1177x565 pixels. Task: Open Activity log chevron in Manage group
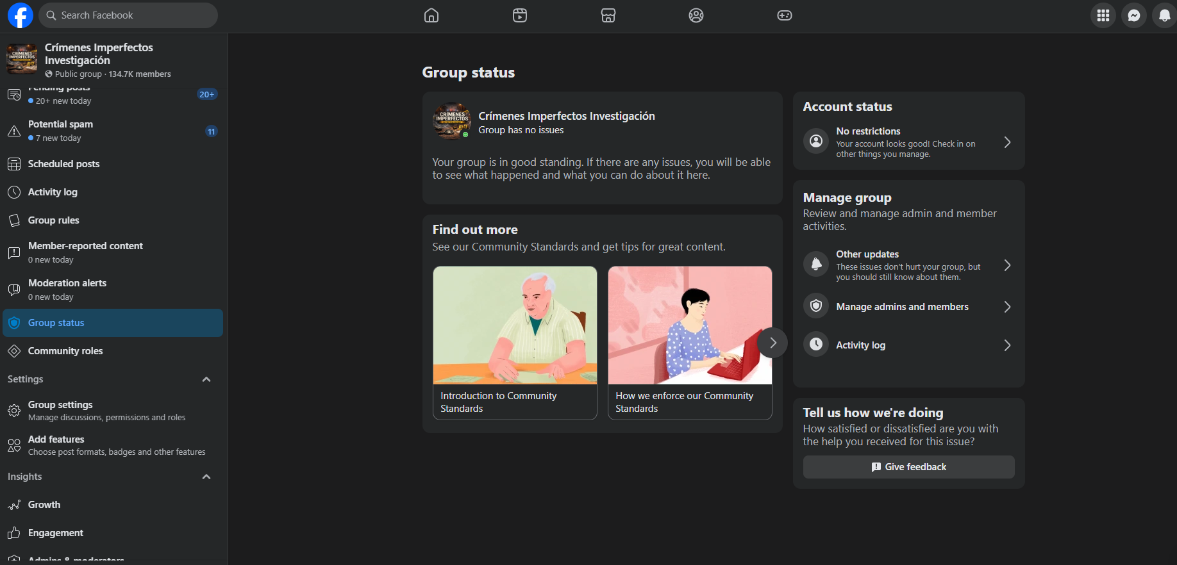pos(1007,345)
